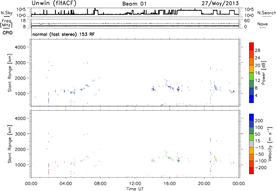Select the "60" Nave axis tick label
This screenshot has width=276, height=191.
pyautogui.click(x=247, y=21)
